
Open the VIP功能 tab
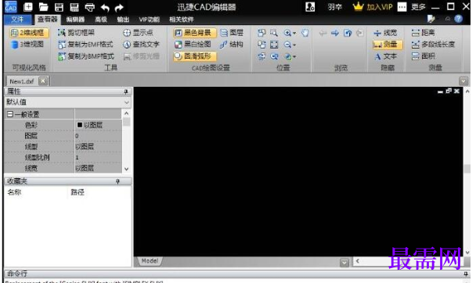click(x=149, y=20)
